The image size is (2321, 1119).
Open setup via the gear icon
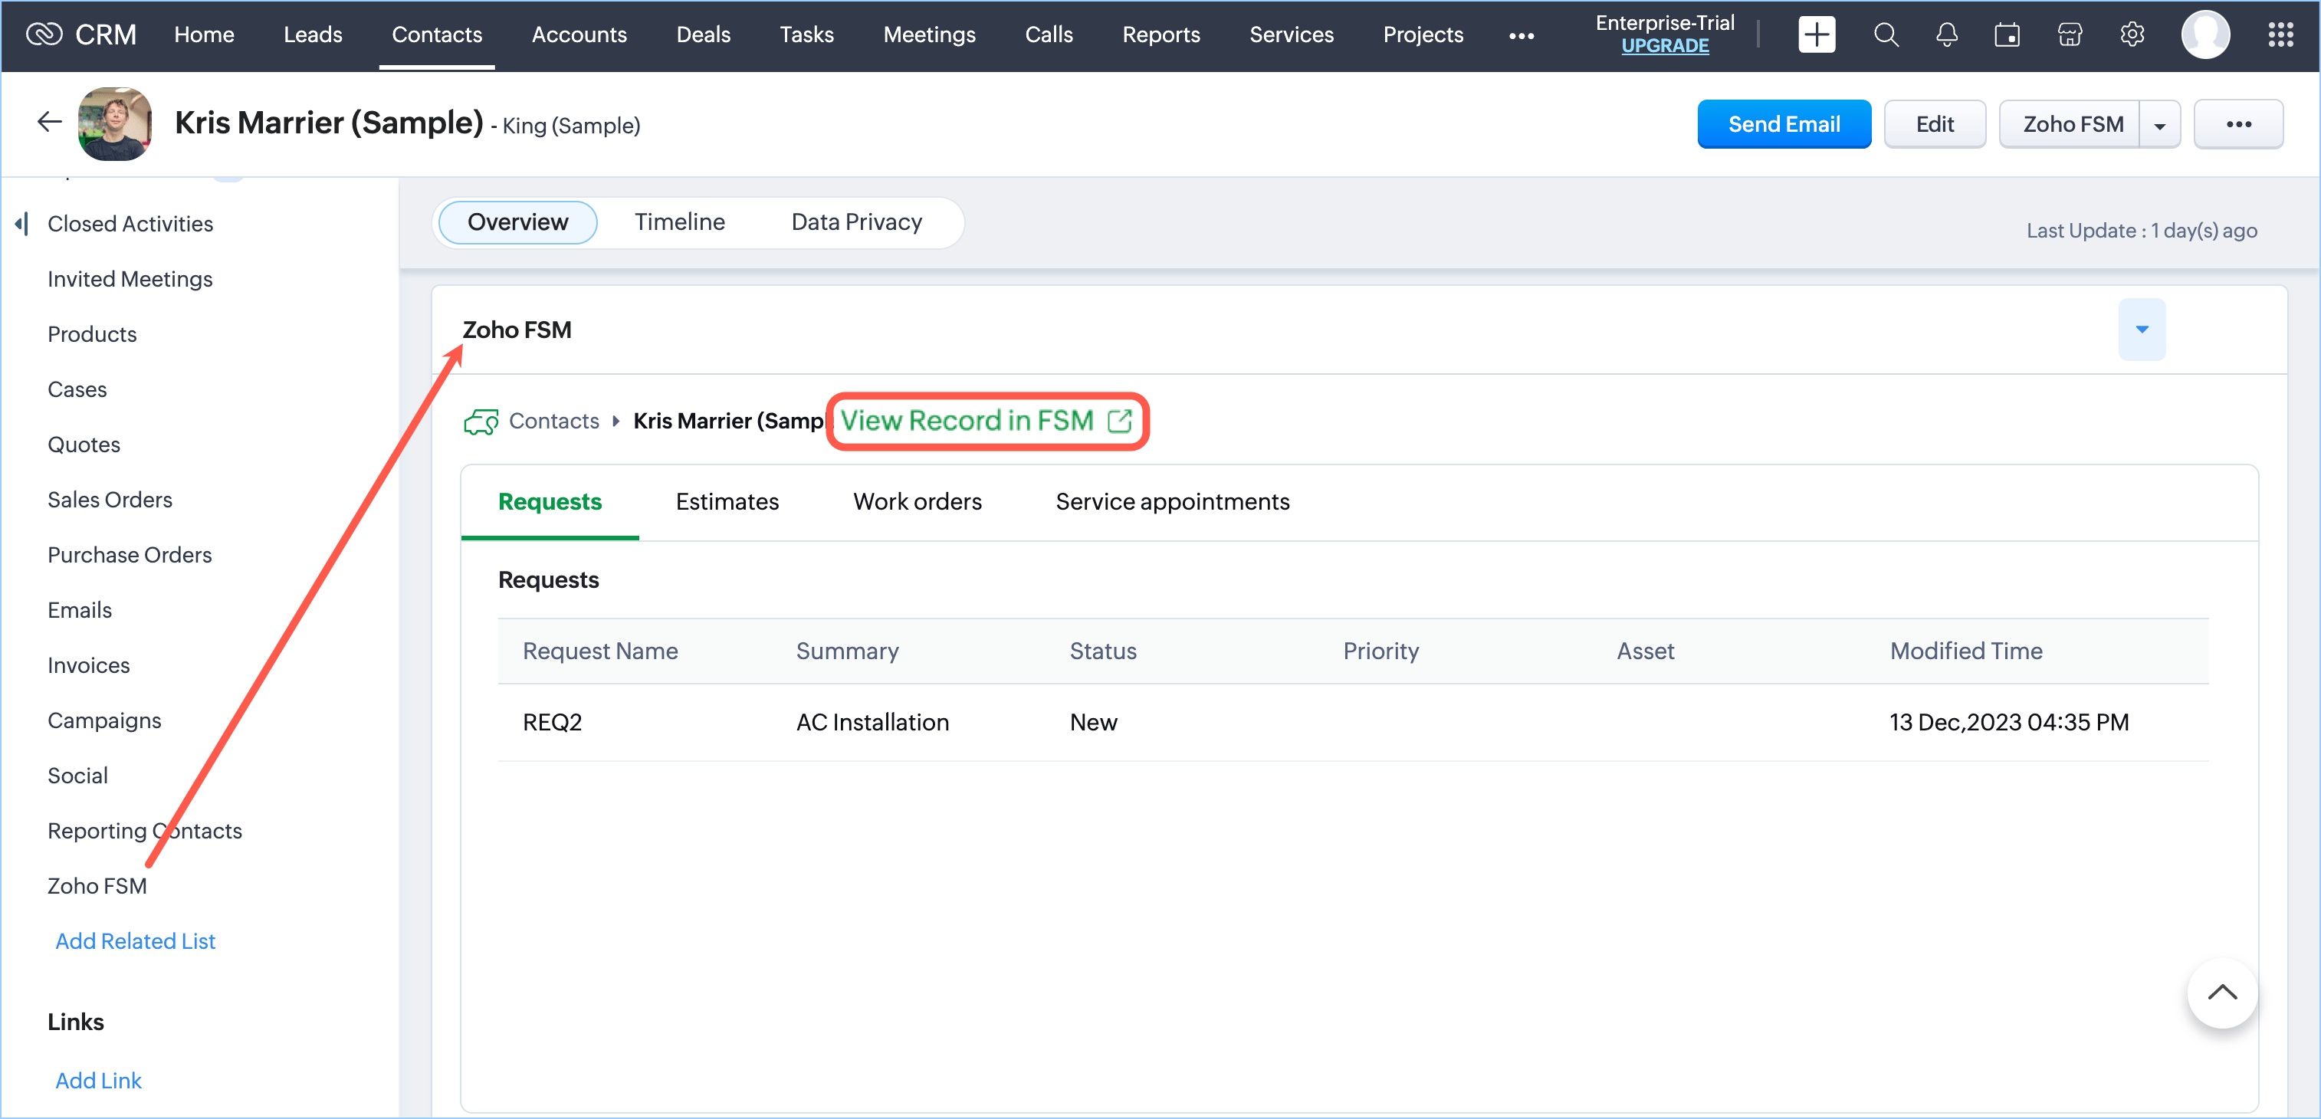[2132, 35]
